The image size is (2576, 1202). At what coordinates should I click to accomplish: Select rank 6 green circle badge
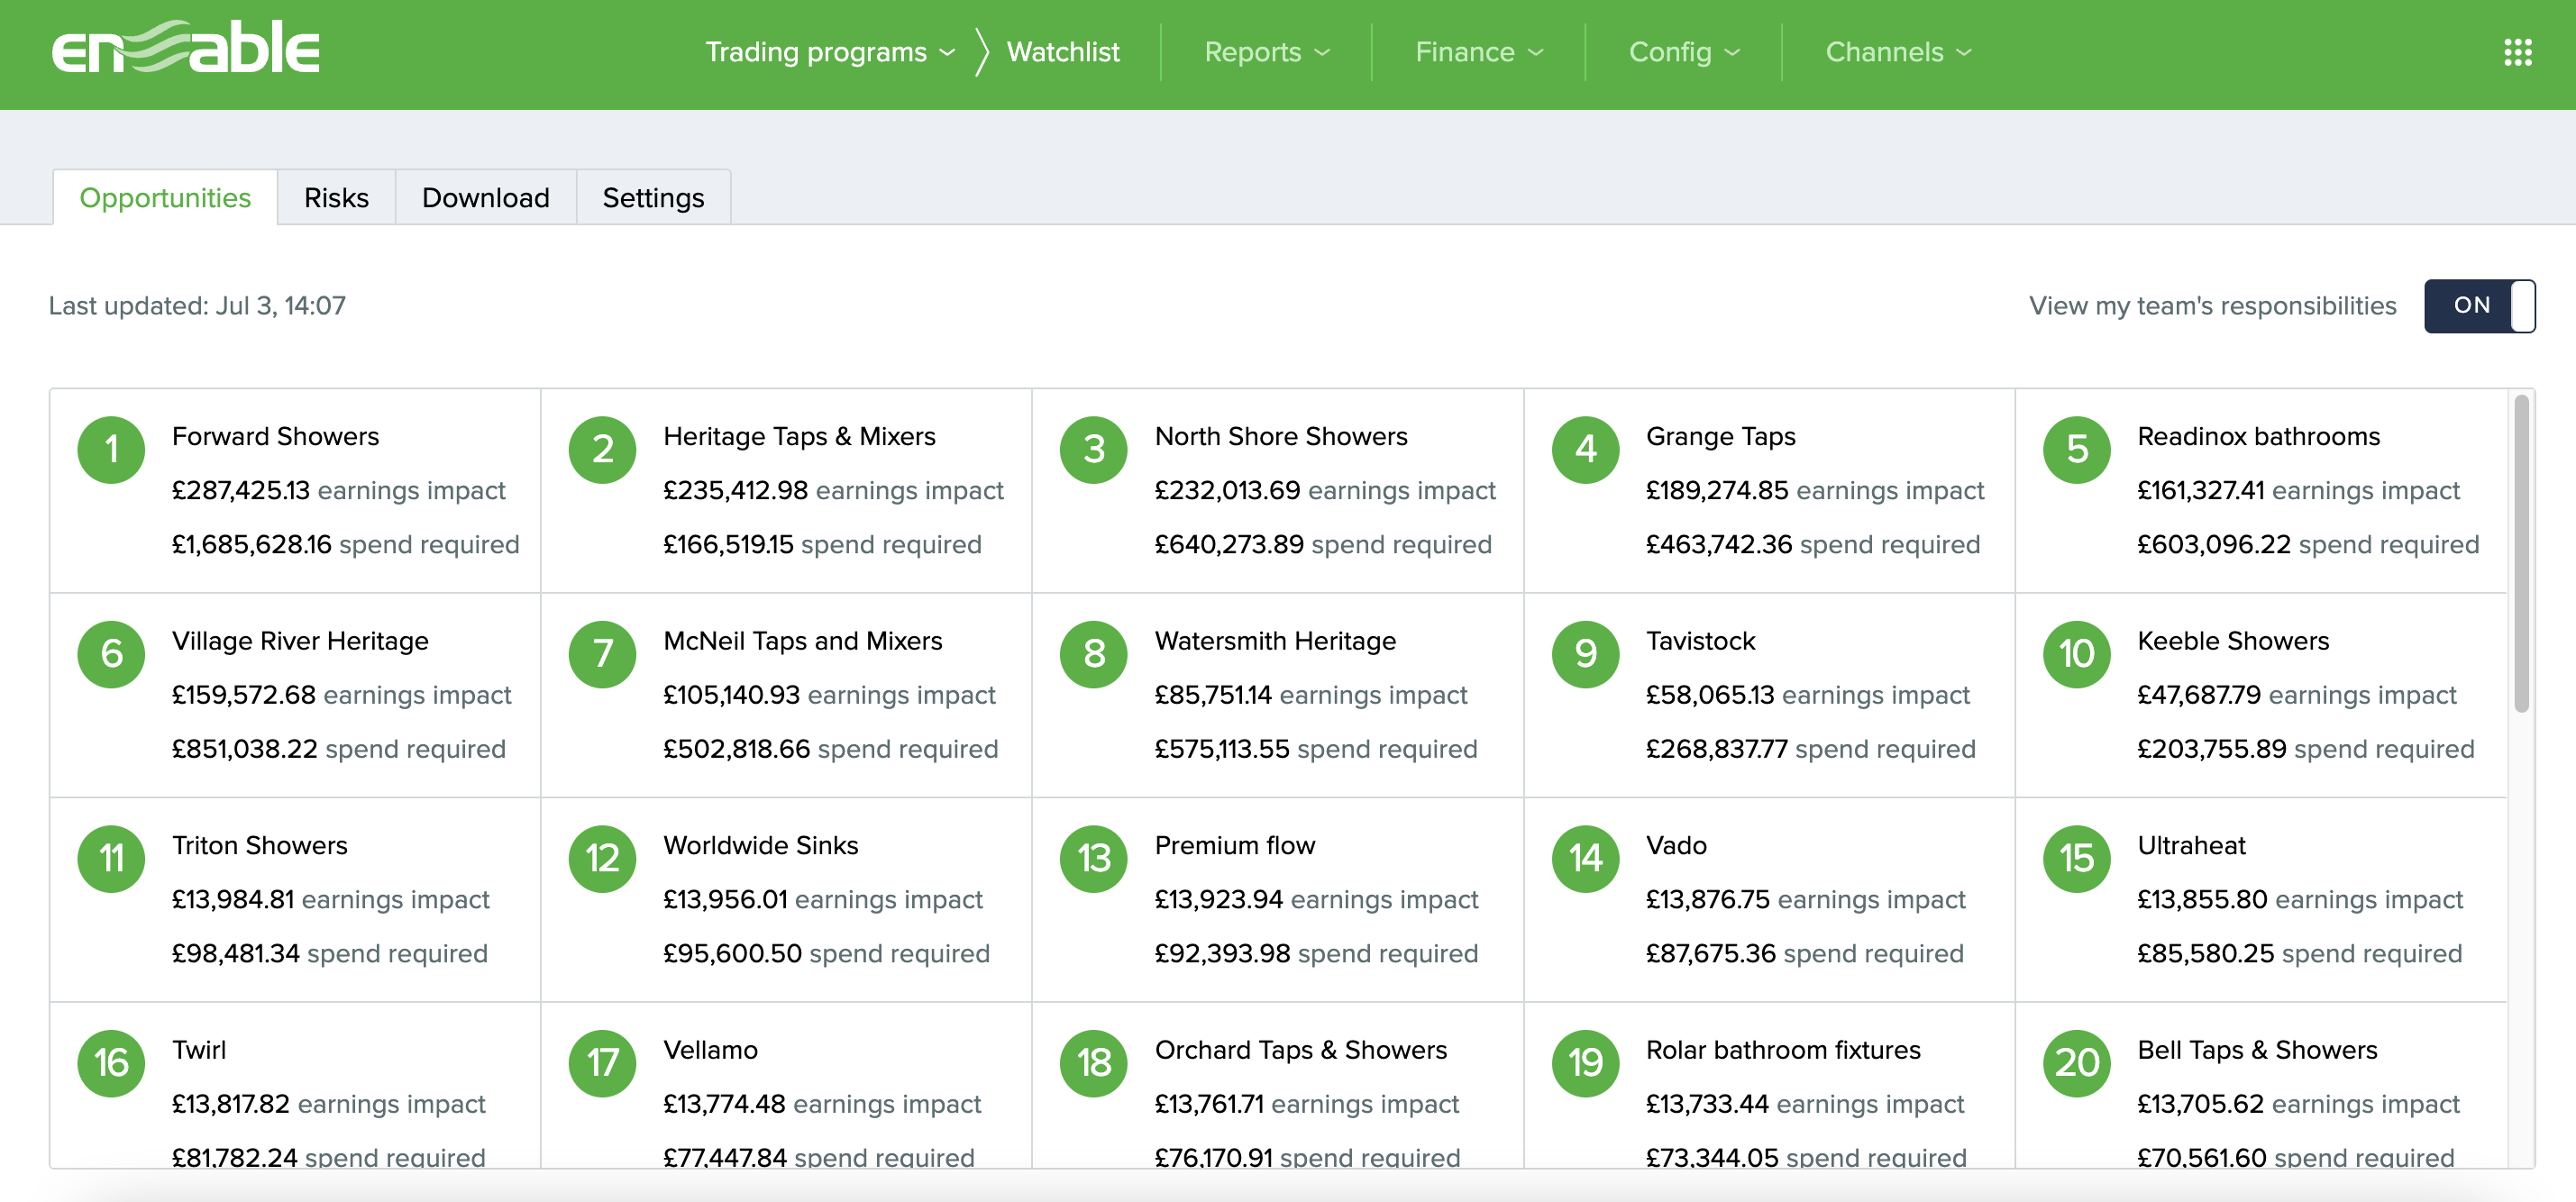pyautogui.click(x=111, y=654)
